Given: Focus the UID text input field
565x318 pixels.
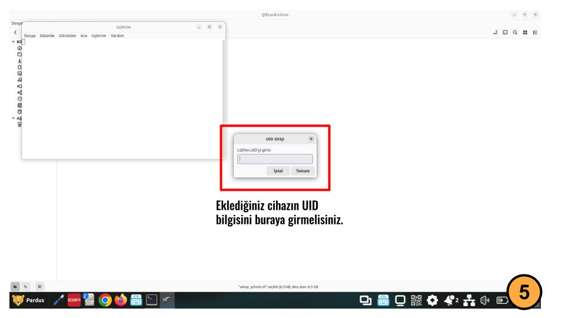Looking at the screenshot, I should pyautogui.click(x=275, y=159).
